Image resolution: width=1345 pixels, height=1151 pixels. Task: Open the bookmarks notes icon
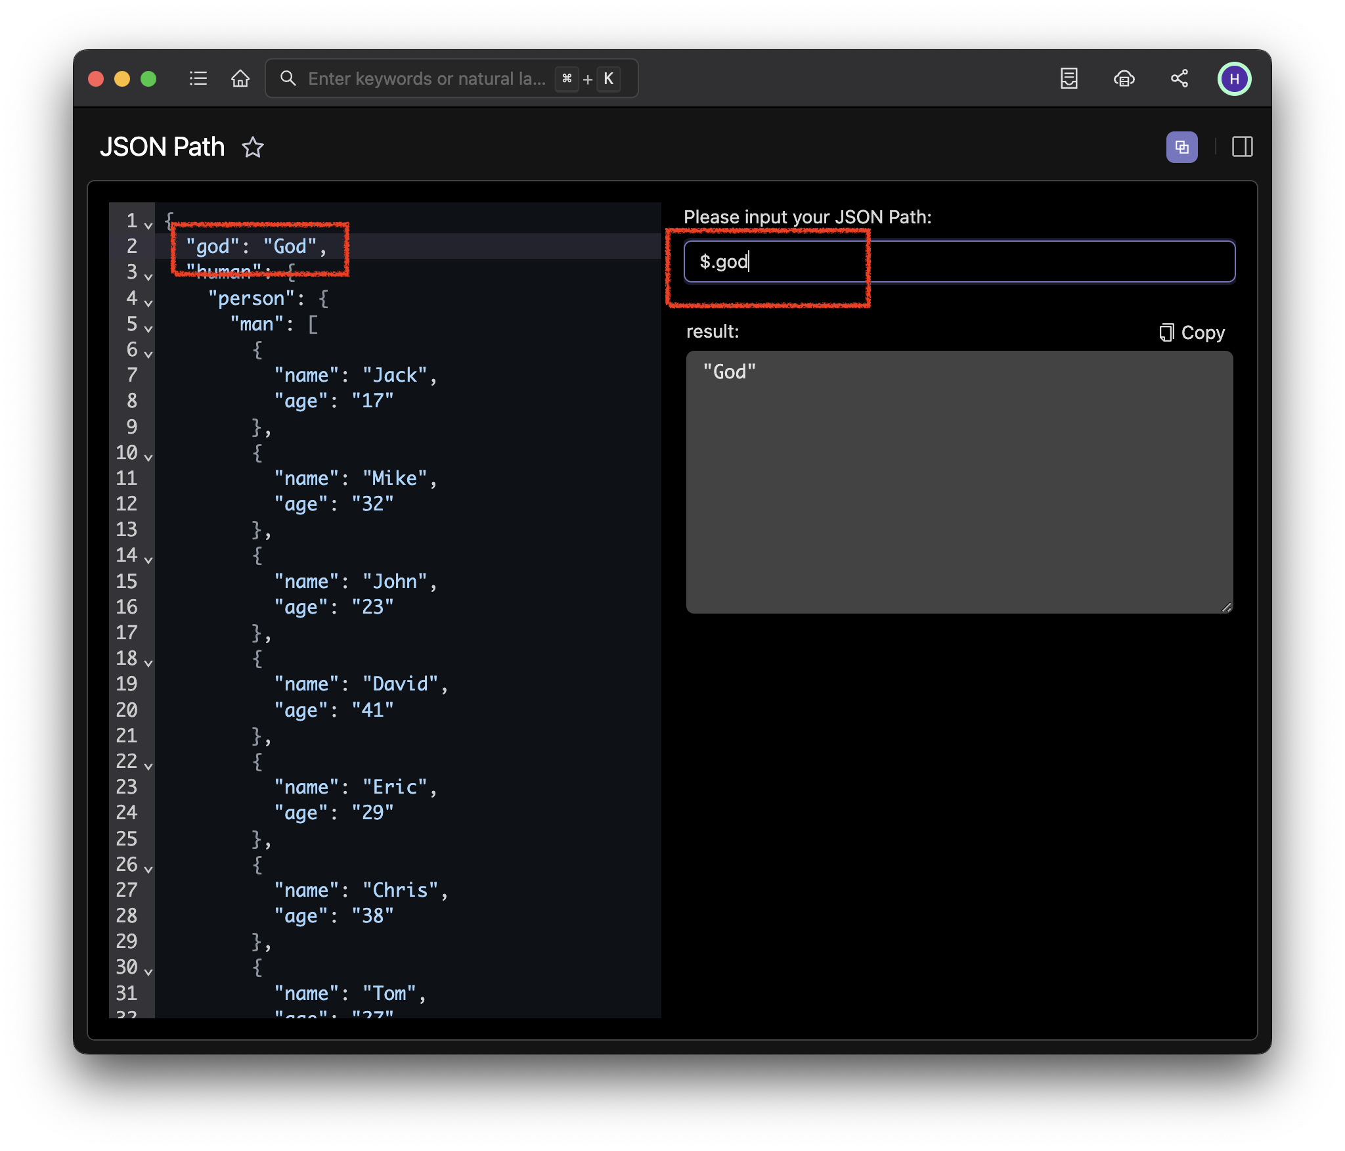pos(1069,79)
